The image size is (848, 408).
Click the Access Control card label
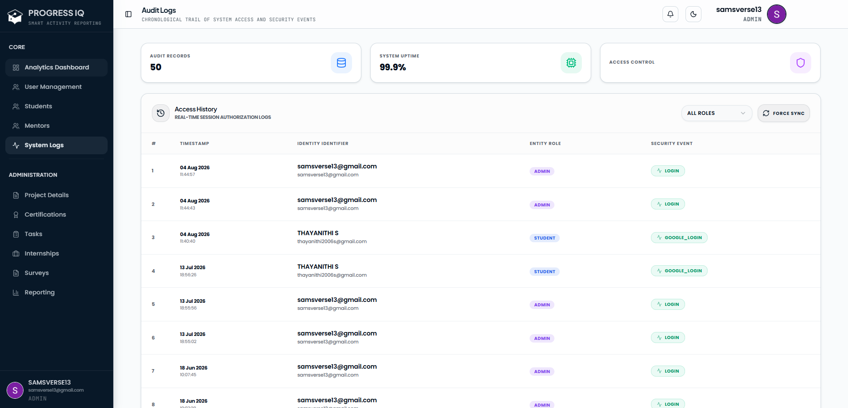[632, 62]
